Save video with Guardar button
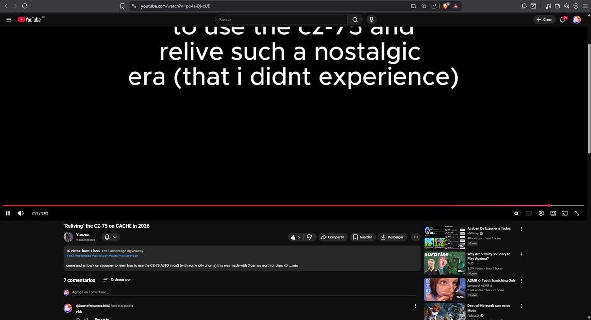591x320 pixels. pyautogui.click(x=362, y=237)
